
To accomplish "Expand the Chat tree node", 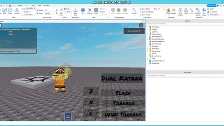I will click(x=148, y=58).
